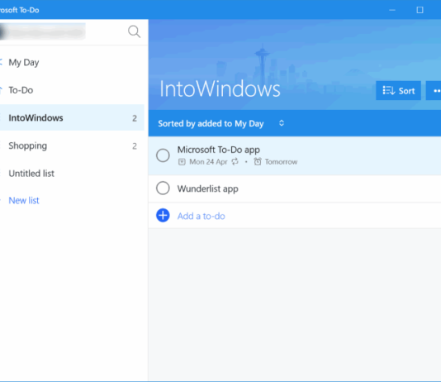Click the Add a to-do field
Screen dimensions: 441x382
coord(295,216)
